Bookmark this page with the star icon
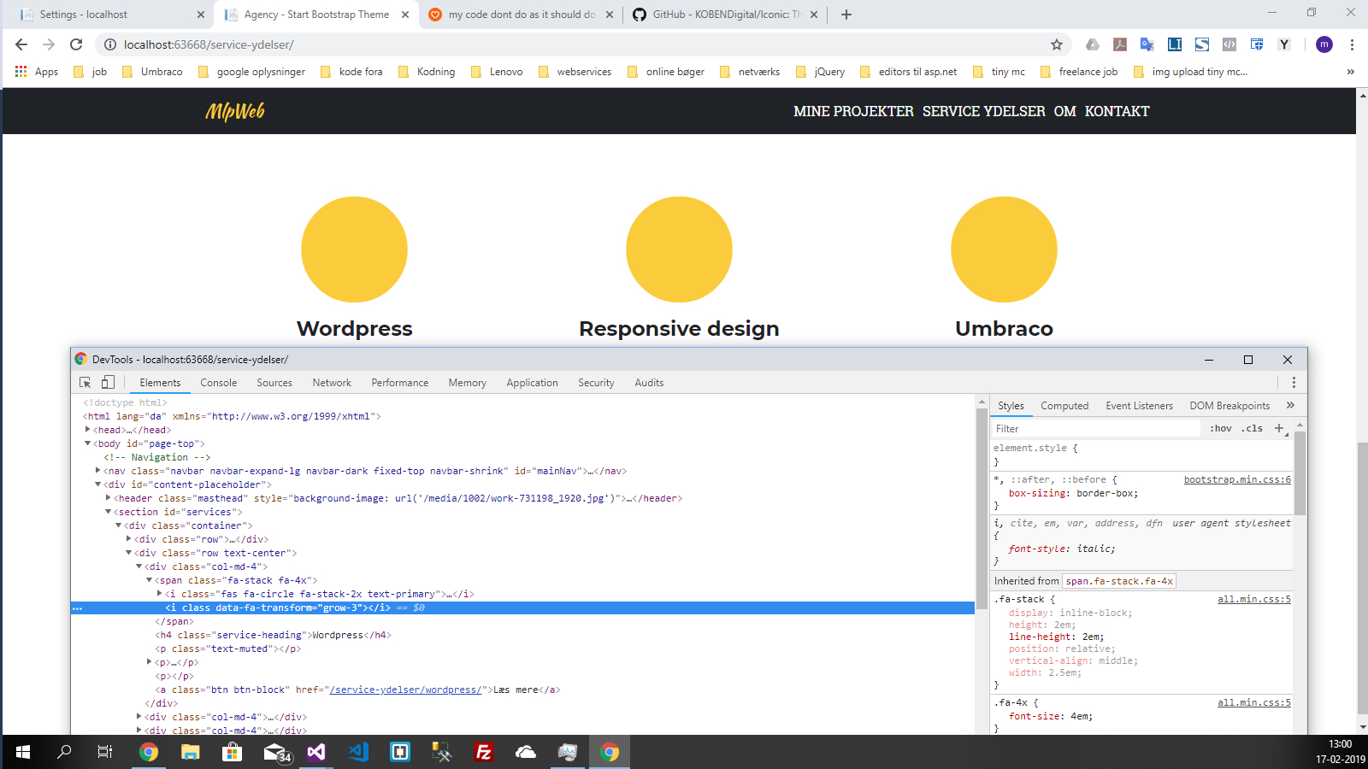1368x769 pixels. (1057, 44)
